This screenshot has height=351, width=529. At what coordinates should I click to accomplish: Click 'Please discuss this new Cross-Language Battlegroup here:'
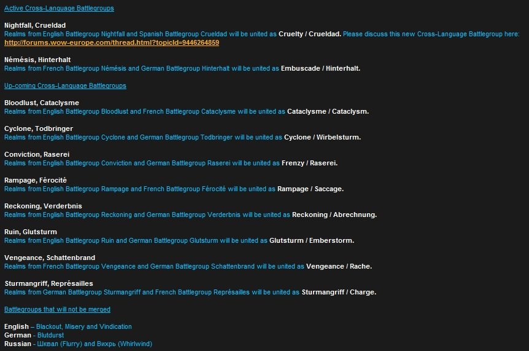click(x=431, y=34)
